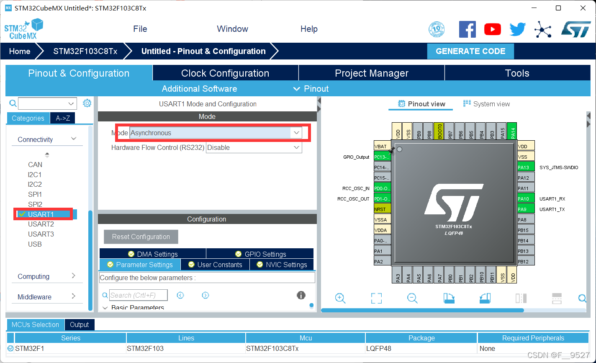This screenshot has height=363, width=596.
Task: Expand the Middleware category
Action: [x=74, y=296]
